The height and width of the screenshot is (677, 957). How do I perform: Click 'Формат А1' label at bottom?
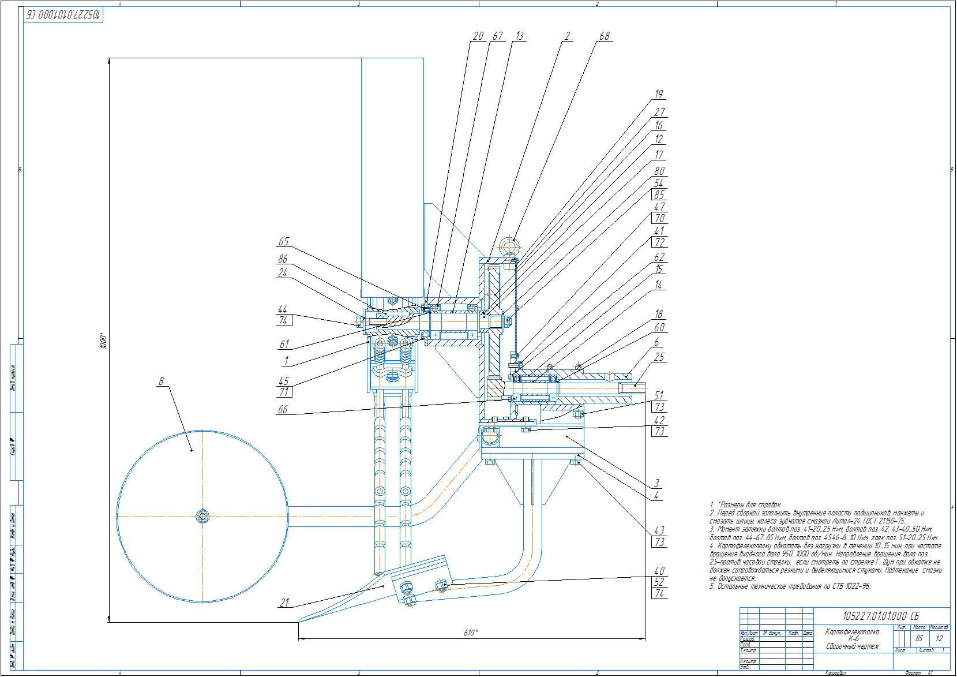[x=920, y=673]
